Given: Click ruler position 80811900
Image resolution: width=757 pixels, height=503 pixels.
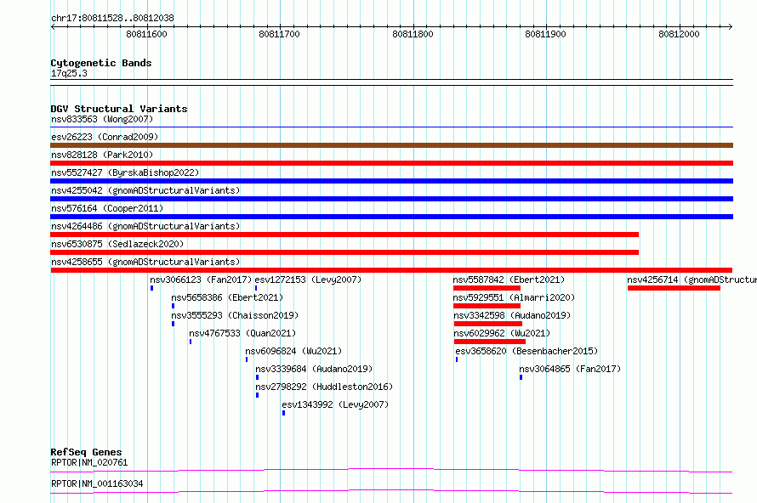Looking at the screenshot, I should pos(545,34).
